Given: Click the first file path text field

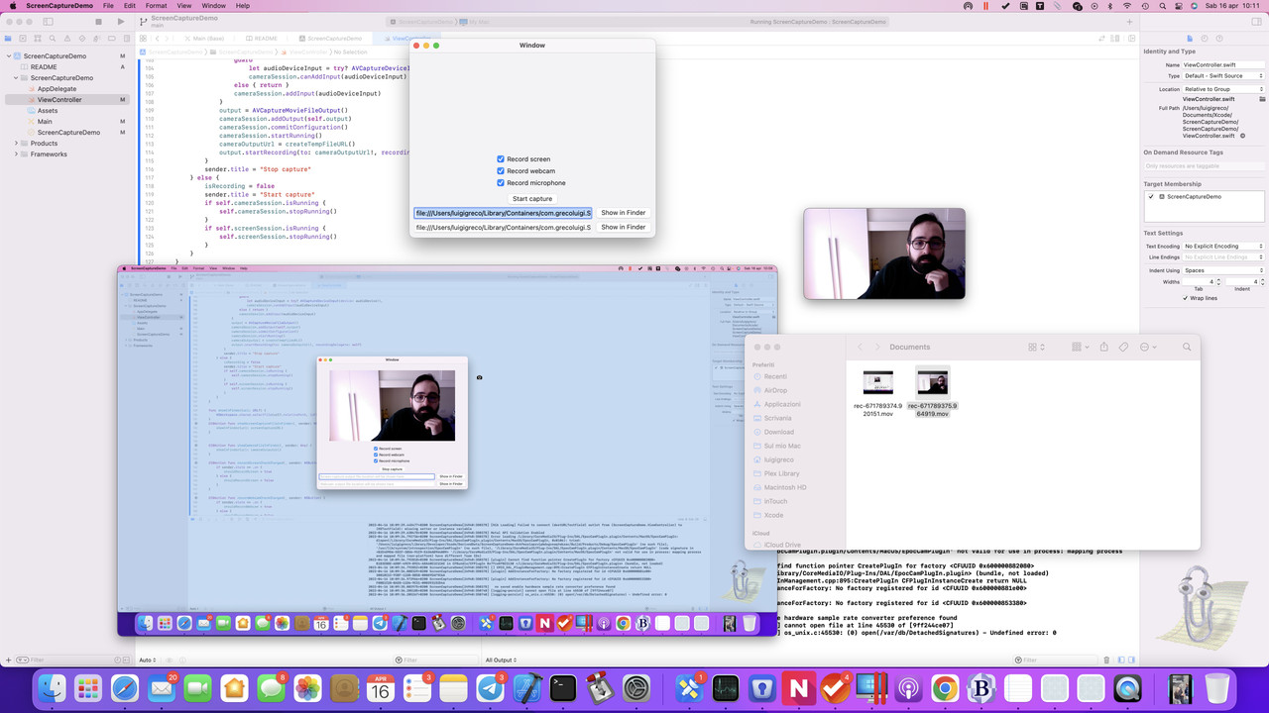Looking at the screenshot, I should (x=503, y=213).
